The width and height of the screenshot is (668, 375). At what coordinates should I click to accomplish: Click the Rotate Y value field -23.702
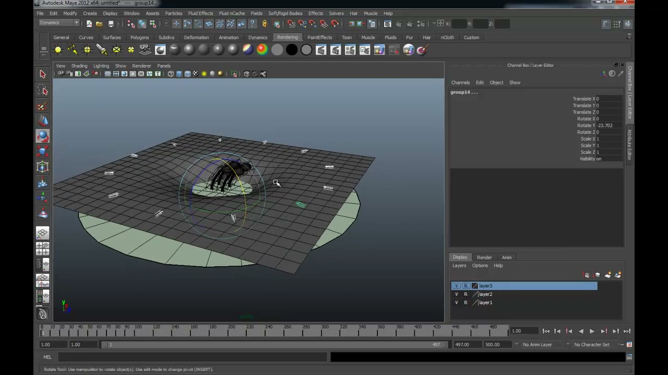[610, 126]
